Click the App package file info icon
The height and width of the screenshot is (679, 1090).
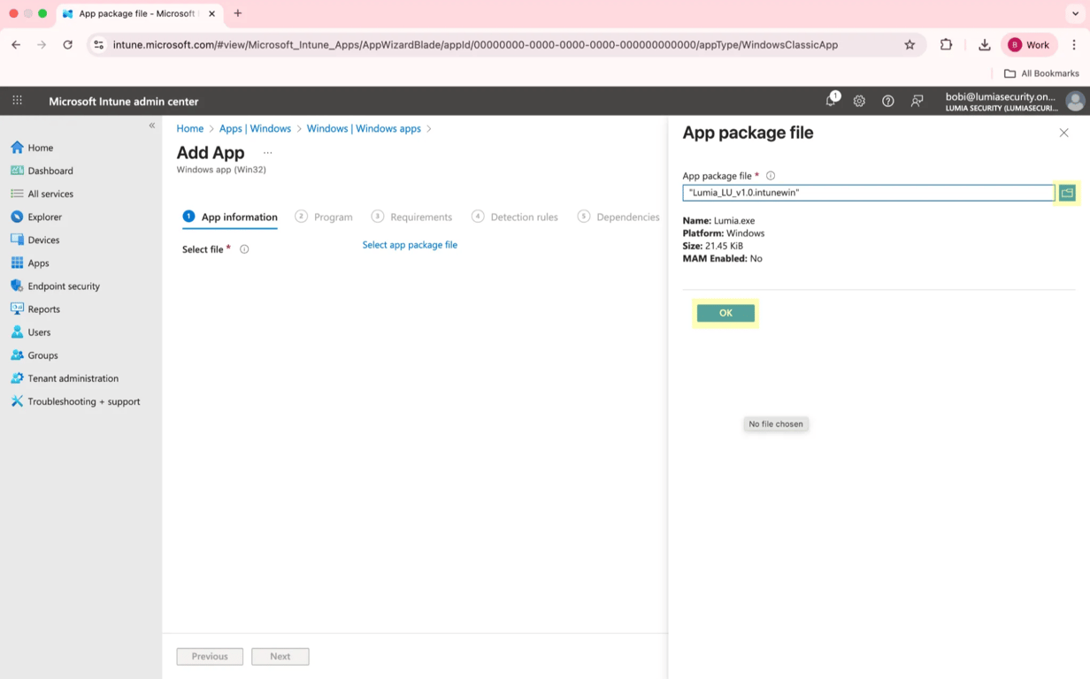(x=771, y=176)
